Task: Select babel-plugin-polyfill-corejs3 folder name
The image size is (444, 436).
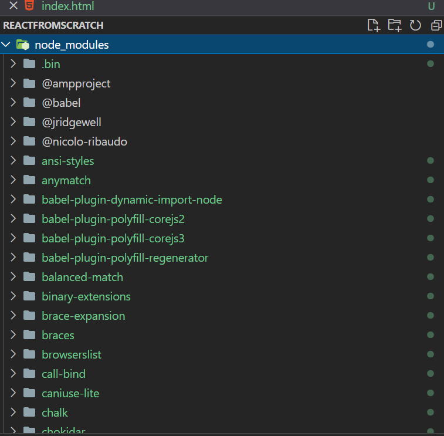Action: (113, 239)
